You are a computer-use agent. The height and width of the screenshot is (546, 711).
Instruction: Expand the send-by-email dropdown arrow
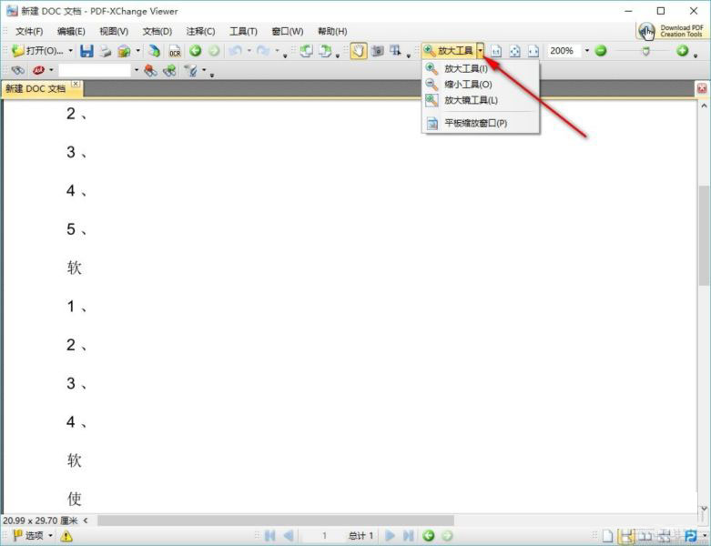(137, 51)
